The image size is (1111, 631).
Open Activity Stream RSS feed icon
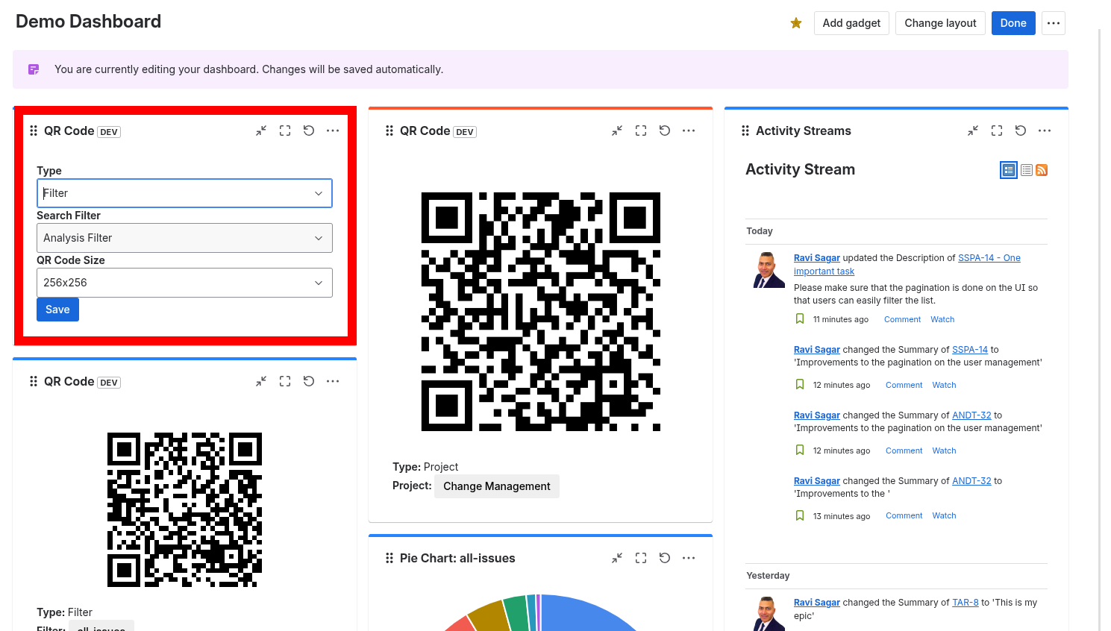pos(1042,170)
